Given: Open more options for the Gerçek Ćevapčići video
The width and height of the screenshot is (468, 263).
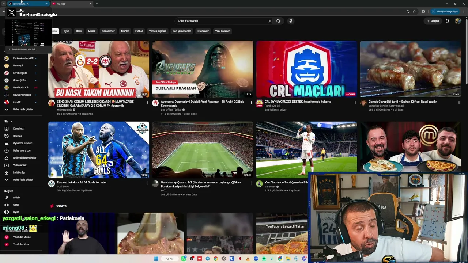Looking at the screenshot, I should click(459, 102).
